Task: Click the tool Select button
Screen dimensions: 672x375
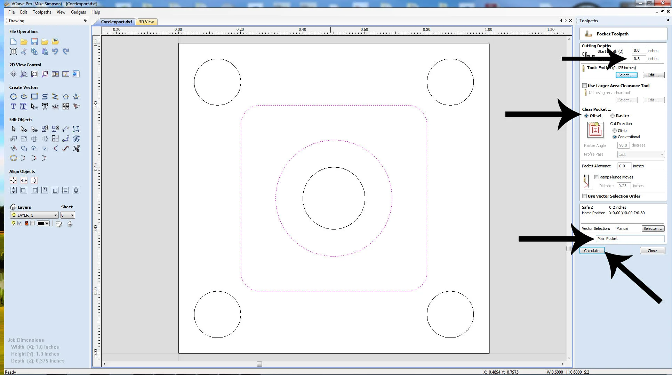Action: point(626,75)
